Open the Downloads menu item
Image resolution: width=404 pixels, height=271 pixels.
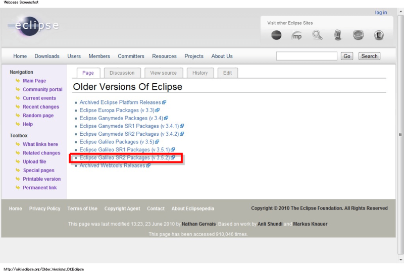point(47,56)
